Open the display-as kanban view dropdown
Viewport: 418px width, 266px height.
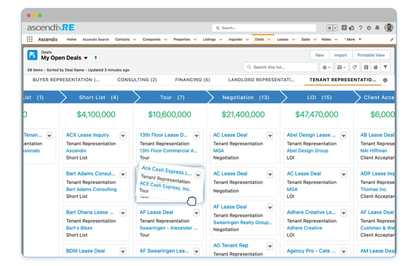point(341,67)
